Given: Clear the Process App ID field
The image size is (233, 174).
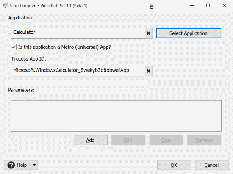Looking at the screenshot, I should (149, 71).
